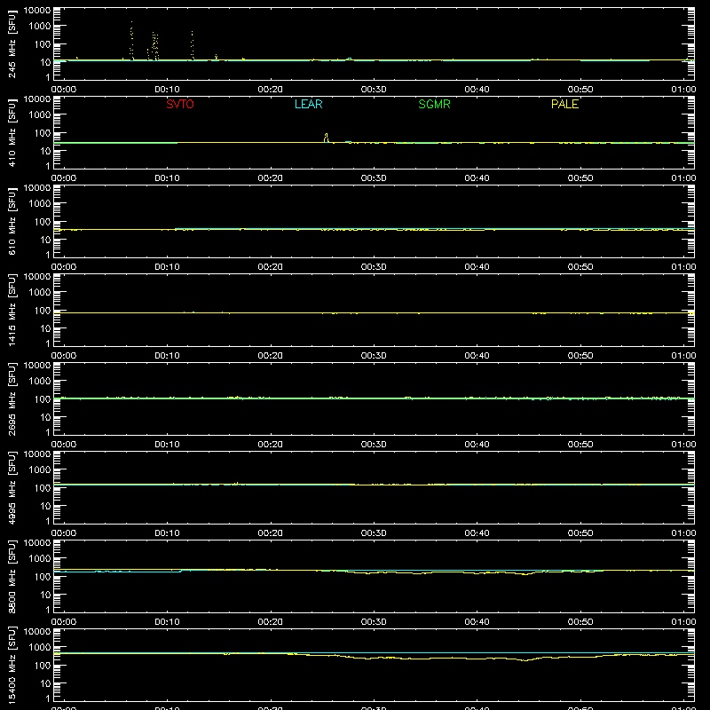710x710 pixels.
Task: Click the 00:10 tick label under 245 MHz plot
Action: [x=167, y=90]
